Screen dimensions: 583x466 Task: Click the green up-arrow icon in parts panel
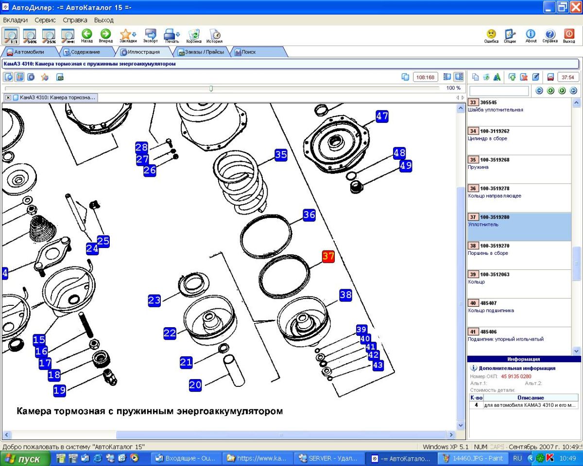tap(512, 77)
